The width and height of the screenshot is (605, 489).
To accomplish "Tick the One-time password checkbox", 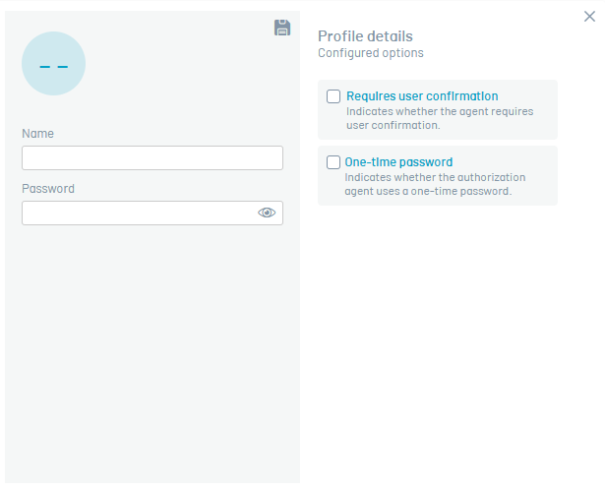I will coord(333,162).
